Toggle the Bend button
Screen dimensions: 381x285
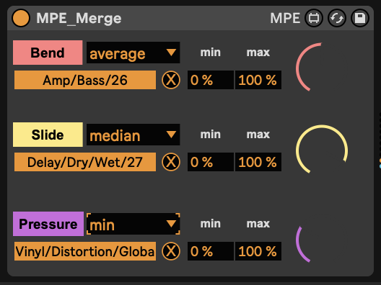48,53
